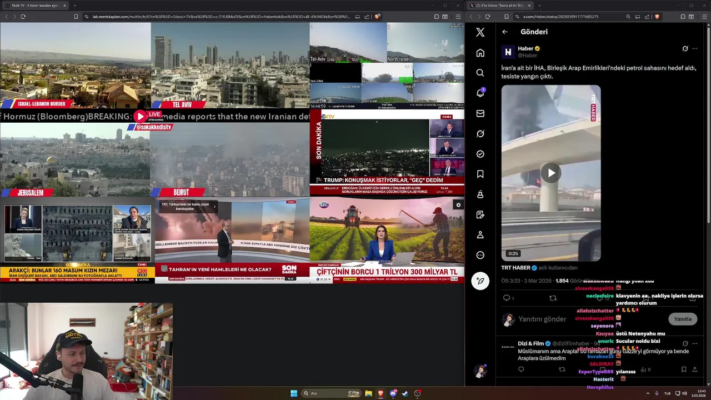Screen dimensions: 711x400
Task: Open Haber profile avatar
Action: coord(508,52)
